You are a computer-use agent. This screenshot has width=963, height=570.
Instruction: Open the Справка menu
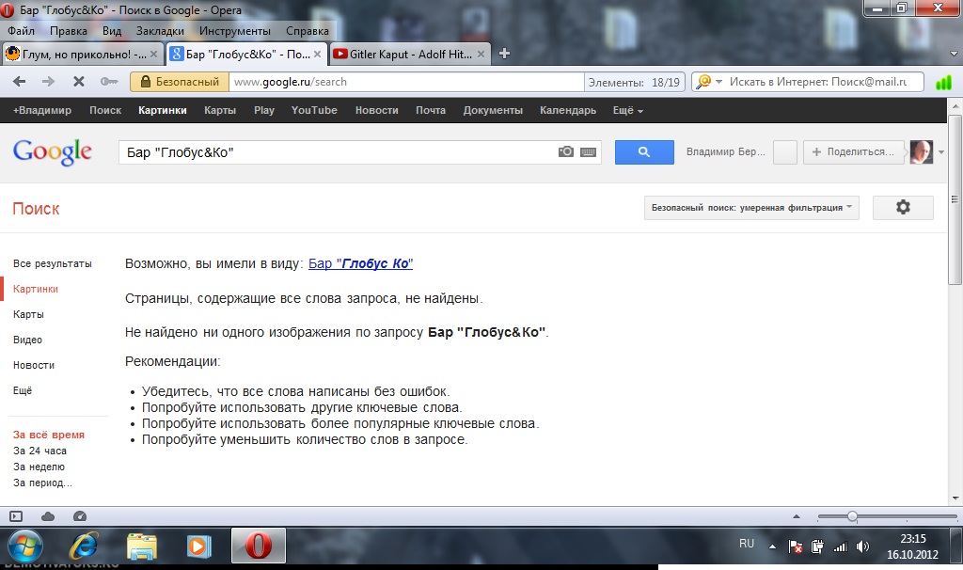308,31
